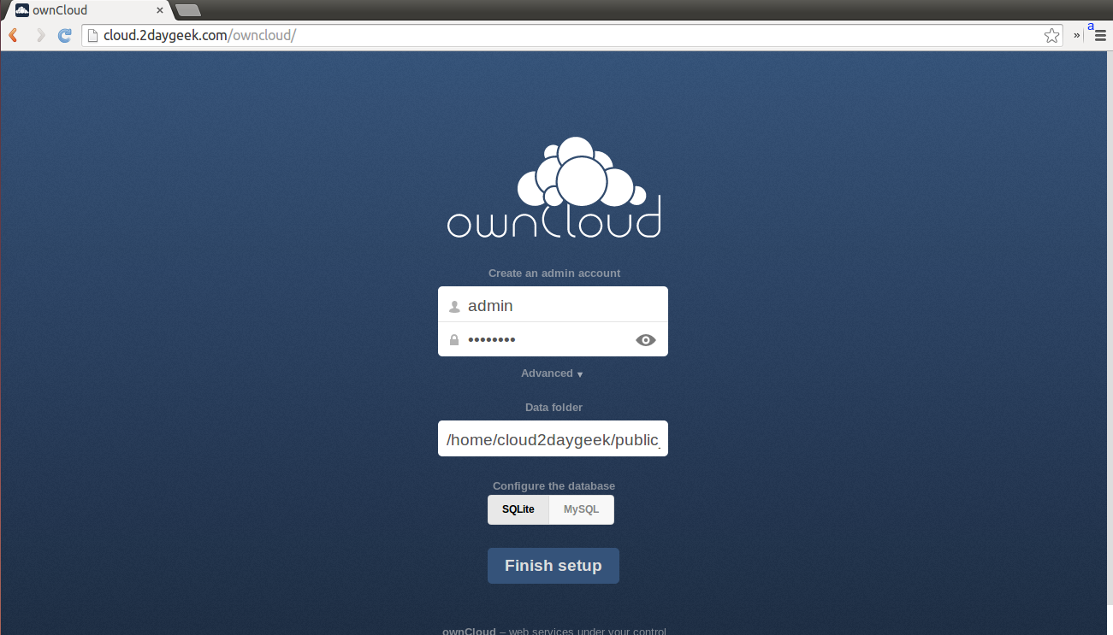Close the ownCloud browser tab
Screen dimensions: 1113x635
coord(159,10)
